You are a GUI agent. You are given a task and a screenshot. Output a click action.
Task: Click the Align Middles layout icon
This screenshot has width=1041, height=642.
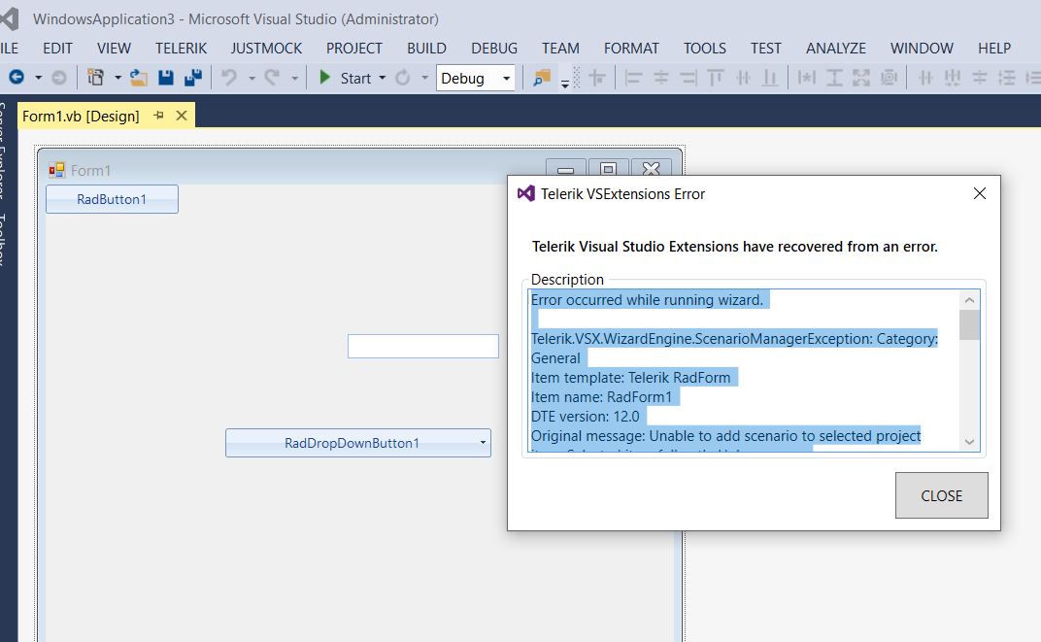point(744,78)
